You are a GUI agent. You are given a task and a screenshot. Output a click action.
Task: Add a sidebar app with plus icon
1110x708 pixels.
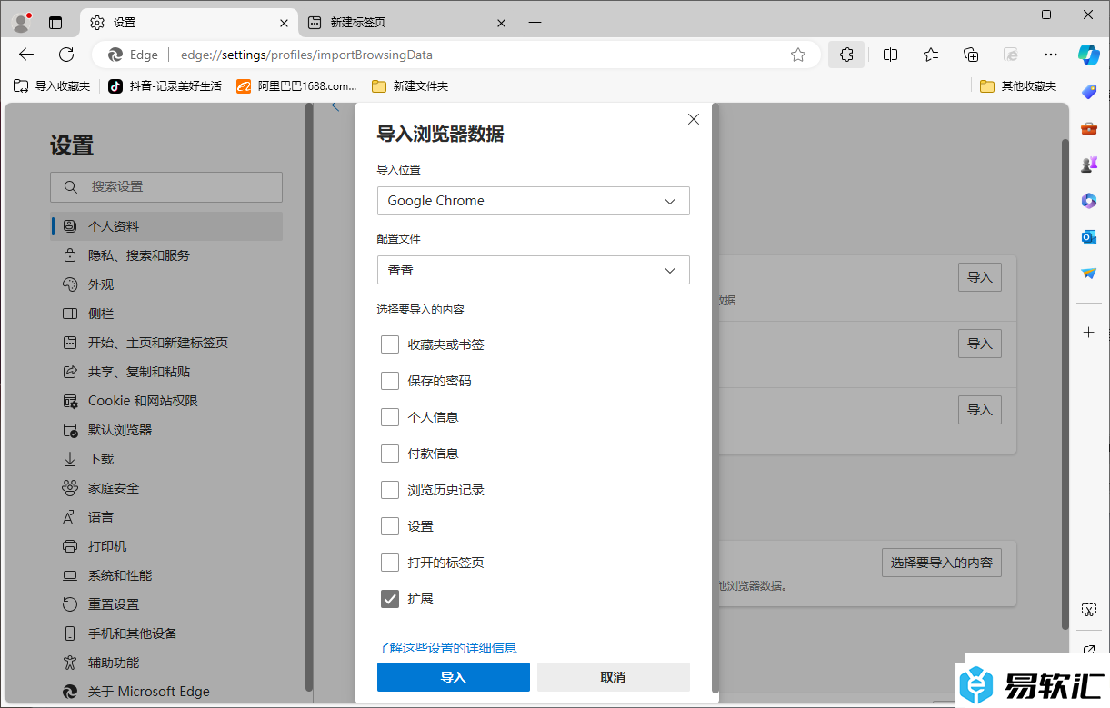1089,333
